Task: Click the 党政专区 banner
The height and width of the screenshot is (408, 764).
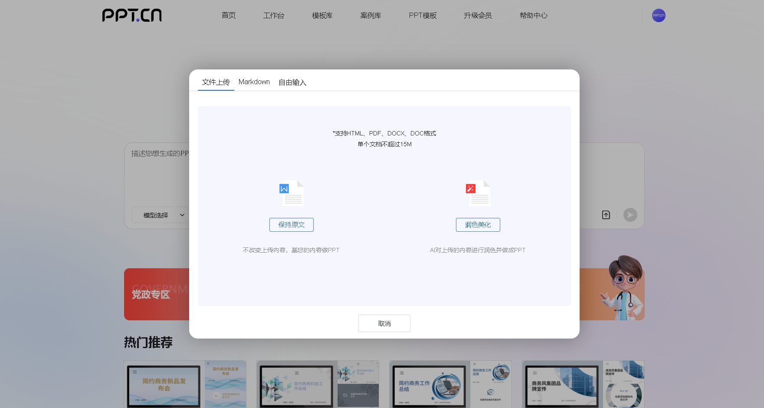Action: (x=156, y=294)
